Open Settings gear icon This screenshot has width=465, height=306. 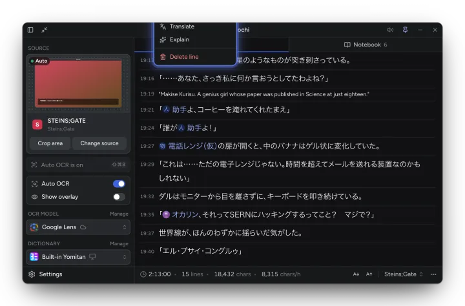[32, 274]
